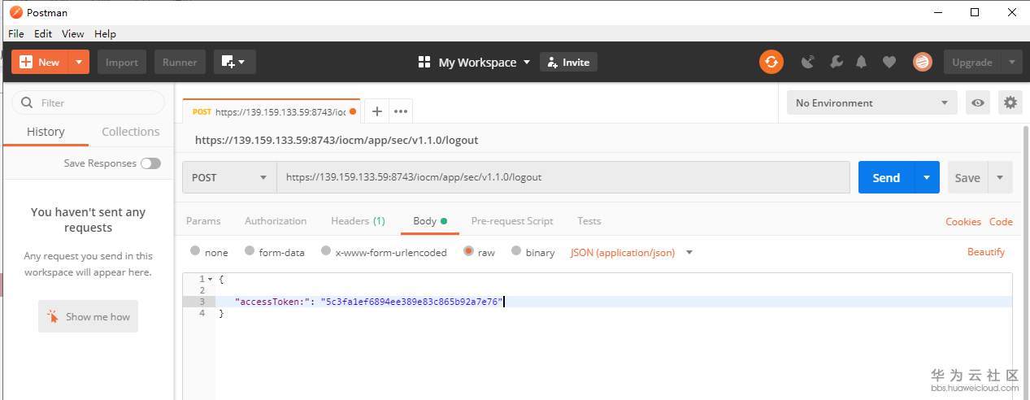Click the history Filter input field
The height and width of the screenshot is (400, 1030).
[88, 102]
